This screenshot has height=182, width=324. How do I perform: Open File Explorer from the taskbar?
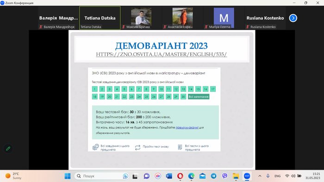tap(236, 176)
